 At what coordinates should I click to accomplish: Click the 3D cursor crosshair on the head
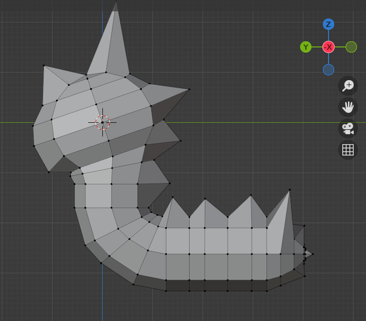click(x=102, y=122)
